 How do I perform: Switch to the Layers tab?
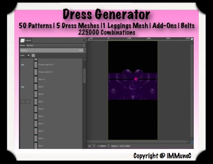click(x=26, y=41)
